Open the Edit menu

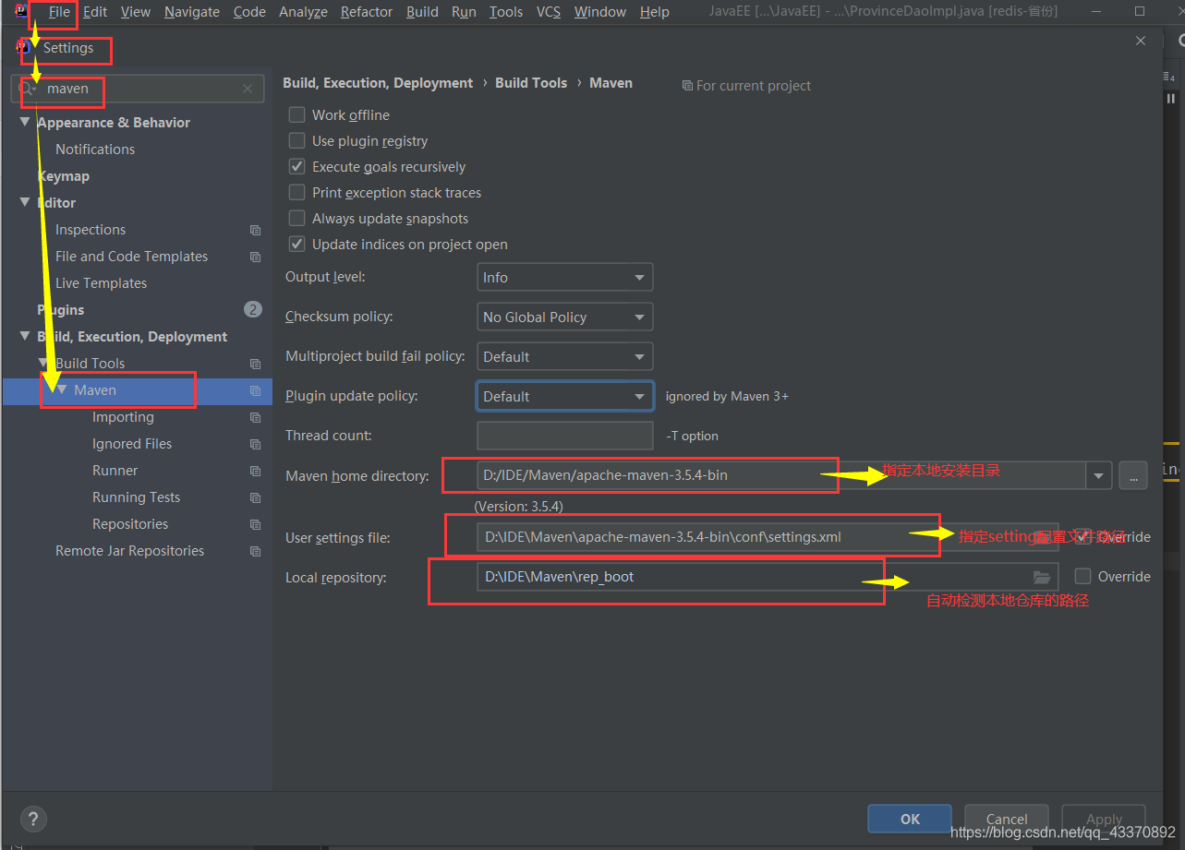pos(95,12)
